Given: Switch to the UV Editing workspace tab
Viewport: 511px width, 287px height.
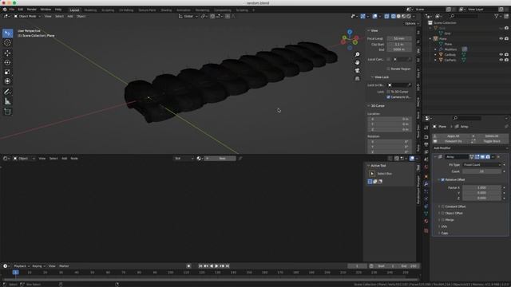Looking at the screenshot, I should tap(126, 10).
